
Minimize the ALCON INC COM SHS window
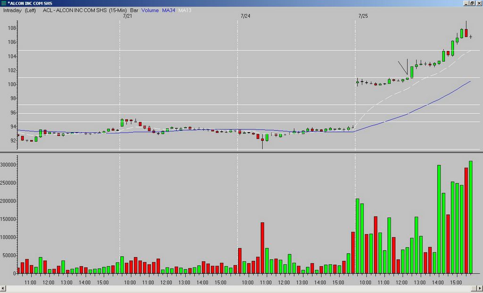(466, 3)
